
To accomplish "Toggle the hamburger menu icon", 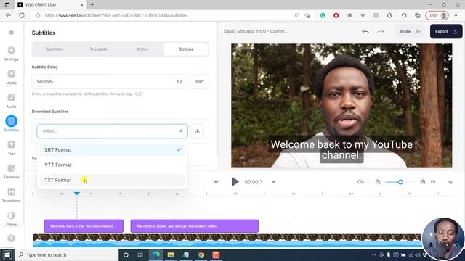I will [12, 33].
